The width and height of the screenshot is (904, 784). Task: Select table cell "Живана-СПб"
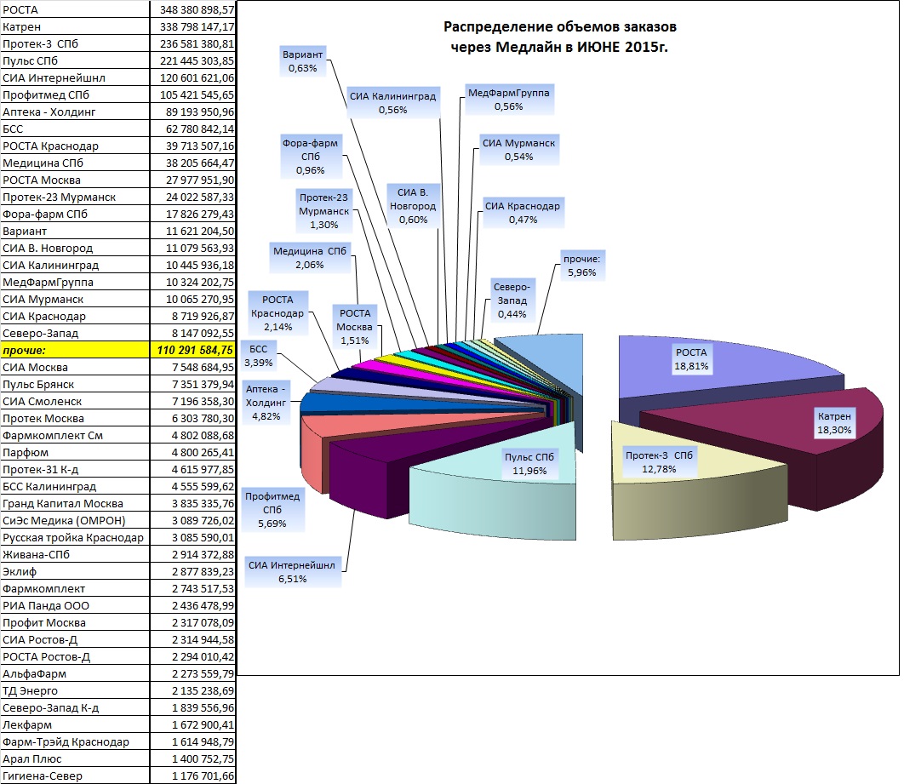pos(75,554)
